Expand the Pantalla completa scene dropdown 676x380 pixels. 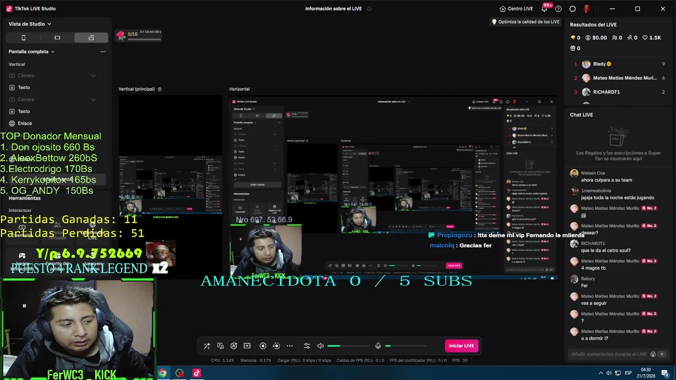pos(32,52)
